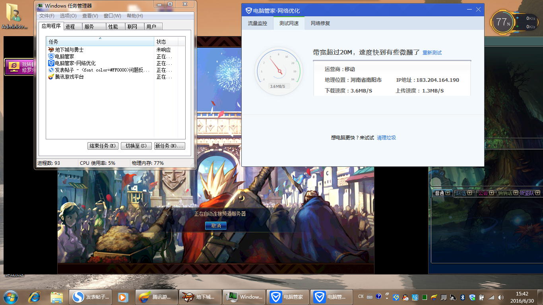Switch to the Windows Task Manager taskbar item
543x305 pixels.
click(x=244, y=297)
